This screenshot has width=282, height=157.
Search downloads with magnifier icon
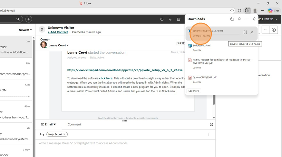239,19
